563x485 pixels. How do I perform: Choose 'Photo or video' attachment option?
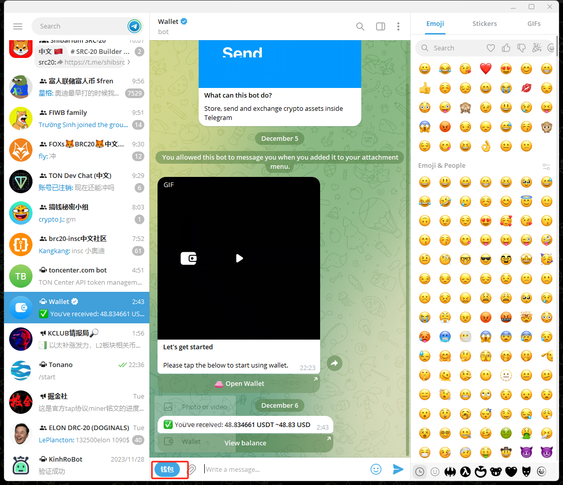(195, 407)
